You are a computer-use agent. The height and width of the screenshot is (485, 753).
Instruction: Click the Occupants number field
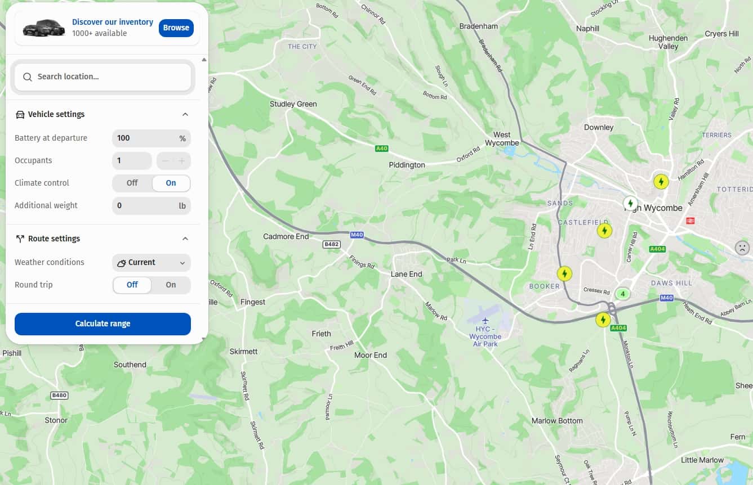tap(132, 161)
